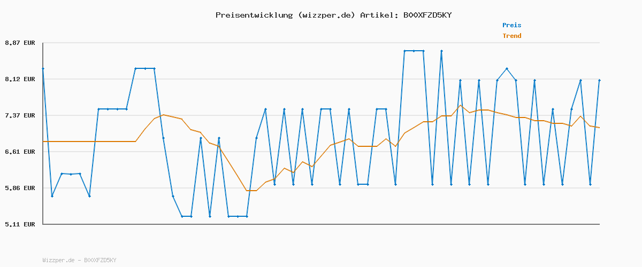Click the last blue price point at far right
Image resolution: width=642 pixels, height=267 pixels.
(x=599, y=80)
